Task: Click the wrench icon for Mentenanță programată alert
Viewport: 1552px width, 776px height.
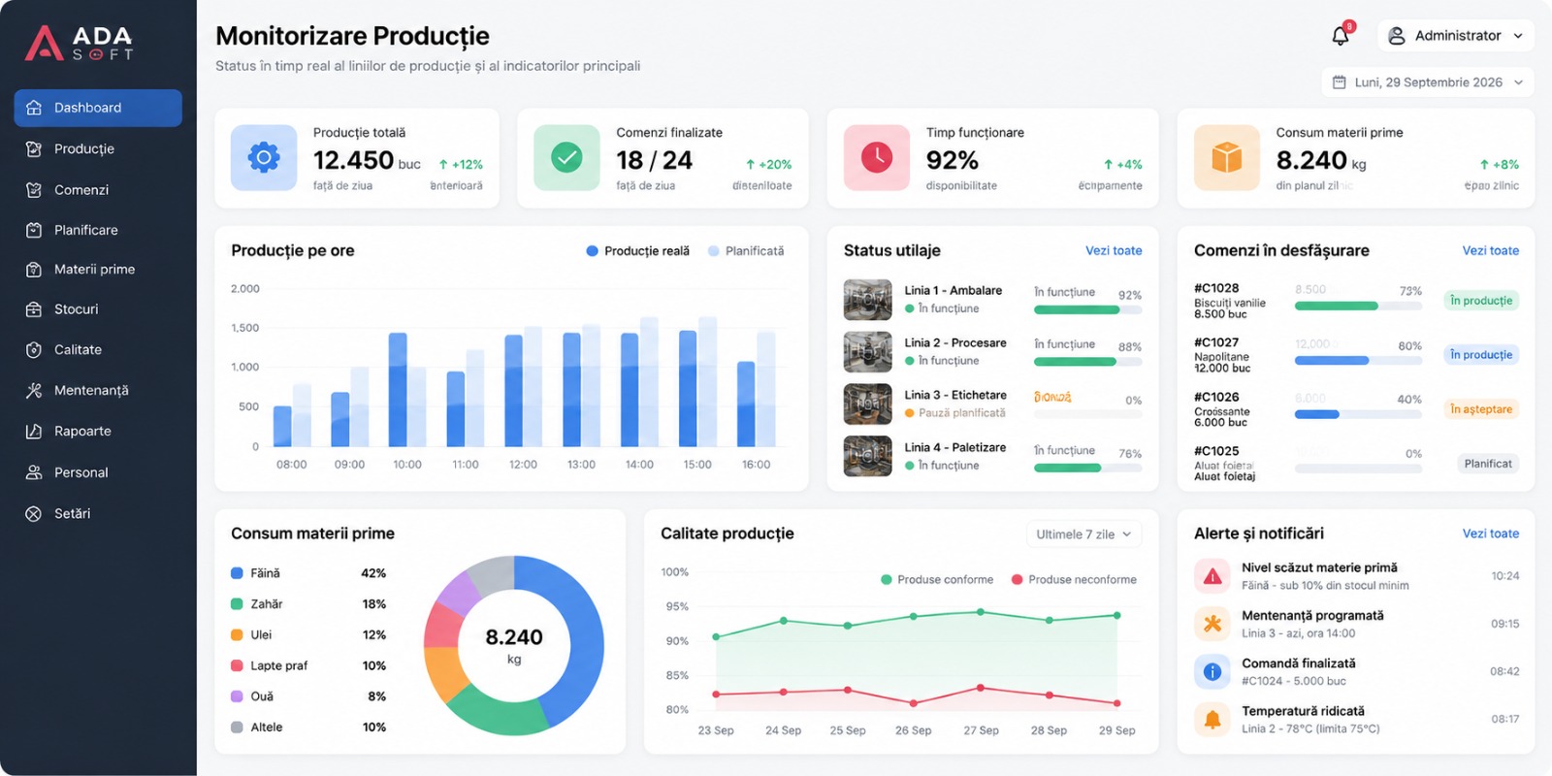Action: click(1212, 624)
